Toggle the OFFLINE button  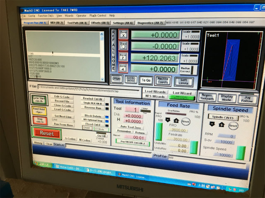tap(117, 79)
